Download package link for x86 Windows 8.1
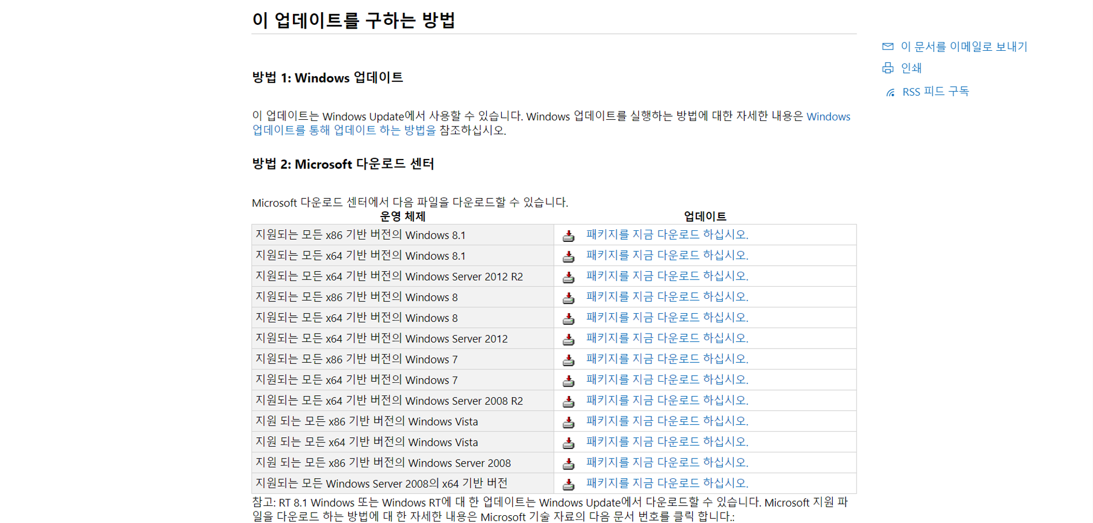This screenshot has height=523, width=1093. click(667, 234)
